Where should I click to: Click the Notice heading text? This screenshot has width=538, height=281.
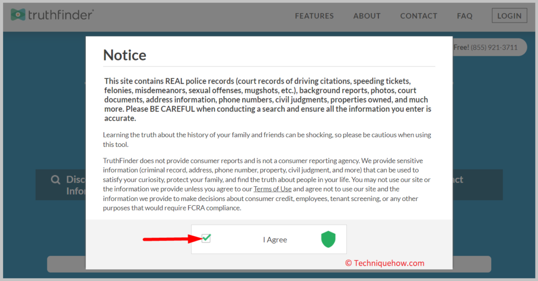(x=125, y=55)
